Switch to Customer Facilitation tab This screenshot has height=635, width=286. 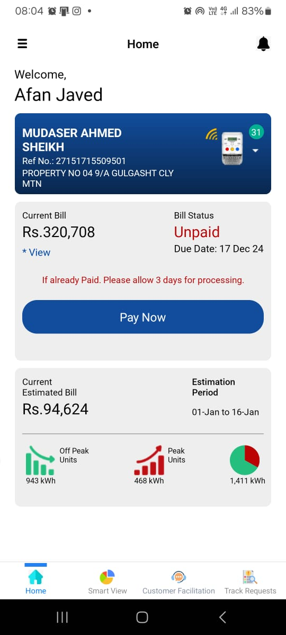point(178,582)
